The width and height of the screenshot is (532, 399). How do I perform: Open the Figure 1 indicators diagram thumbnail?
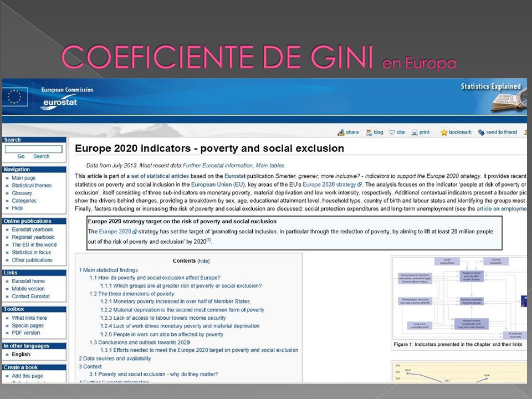[x=459, y=298]
